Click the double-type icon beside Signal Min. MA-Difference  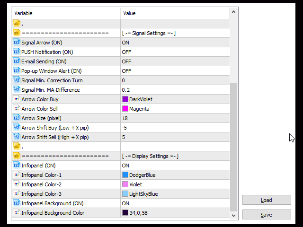[x=16, y=90]
